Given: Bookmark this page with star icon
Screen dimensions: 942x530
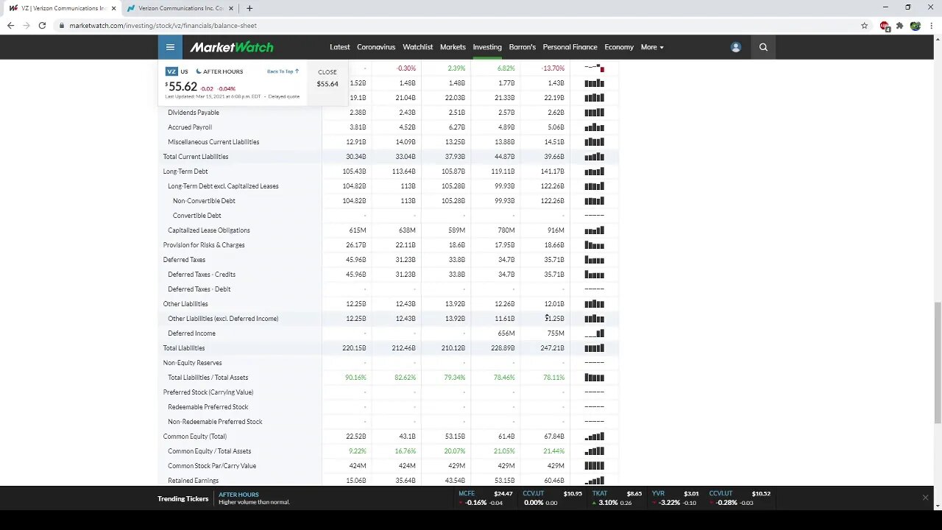Looking at the screenshot, I should click(865, 25).
